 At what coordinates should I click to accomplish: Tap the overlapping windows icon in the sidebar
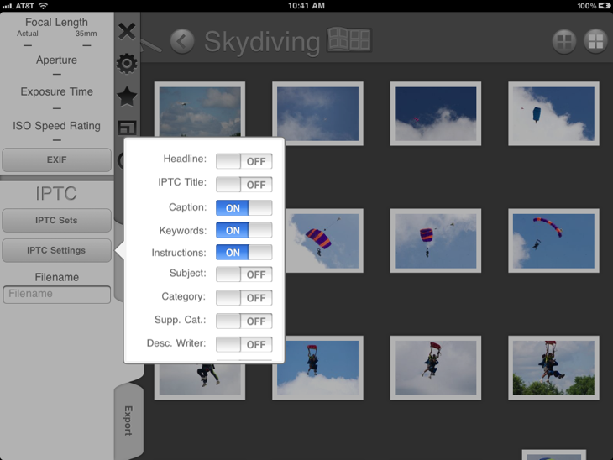127,128
